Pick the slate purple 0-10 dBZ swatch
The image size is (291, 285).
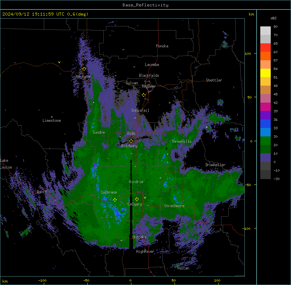click(265, 158)
